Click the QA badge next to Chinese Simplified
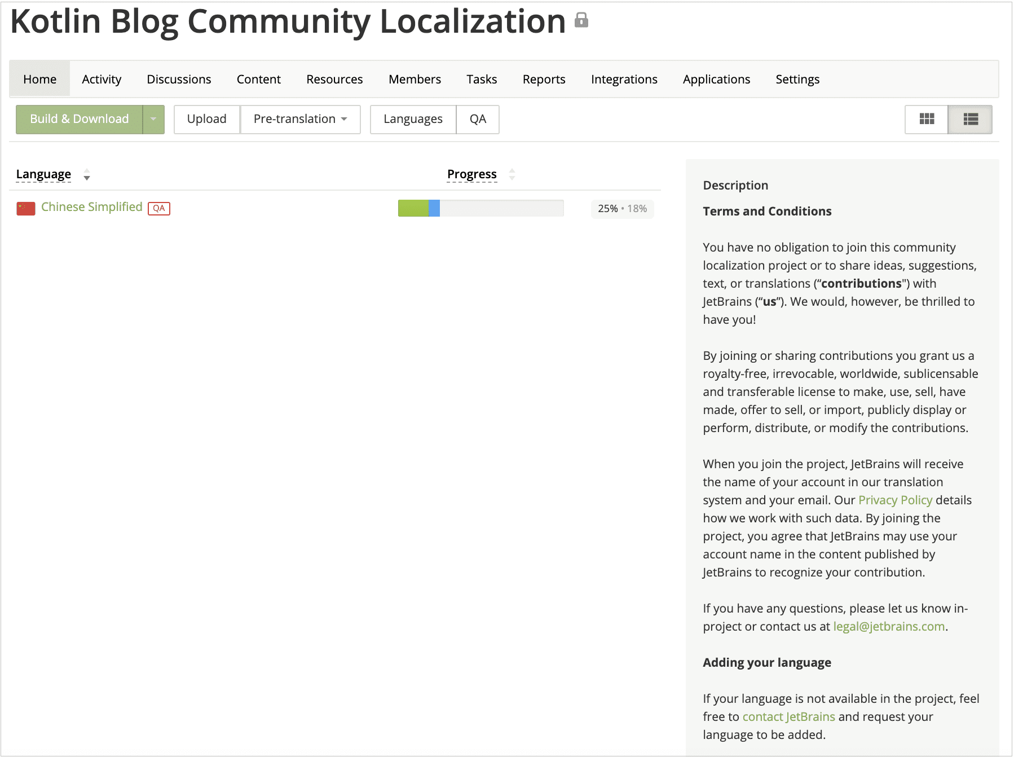This screenshot has width=1014, height=757. (x=159, y=208)
